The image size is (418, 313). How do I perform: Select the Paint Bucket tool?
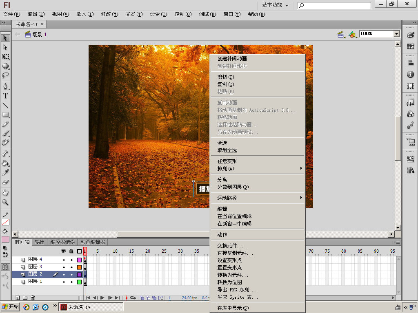click(x=5, y=163)
